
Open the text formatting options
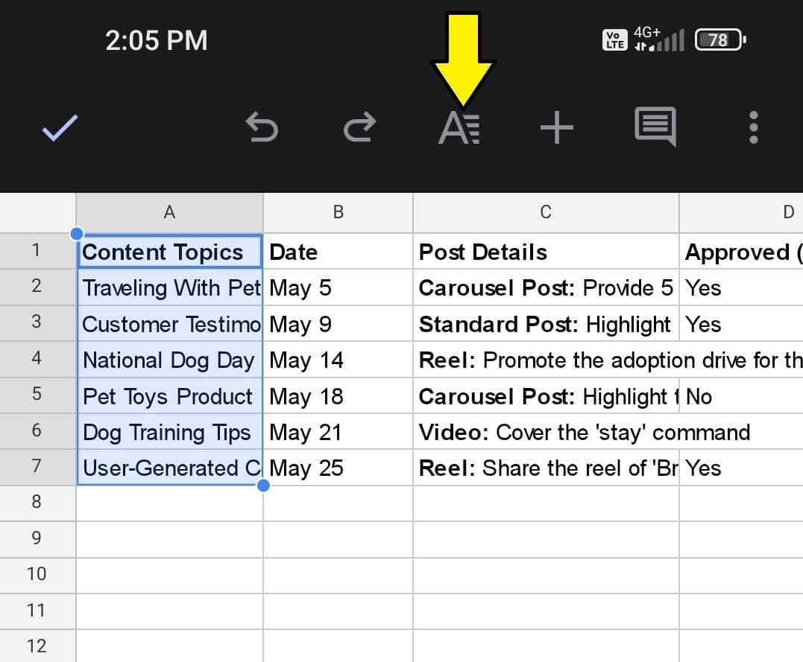click(x=459, y=128)
